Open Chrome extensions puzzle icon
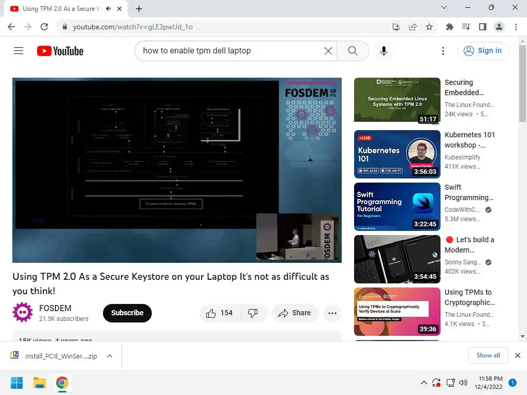 click(449, 27)
